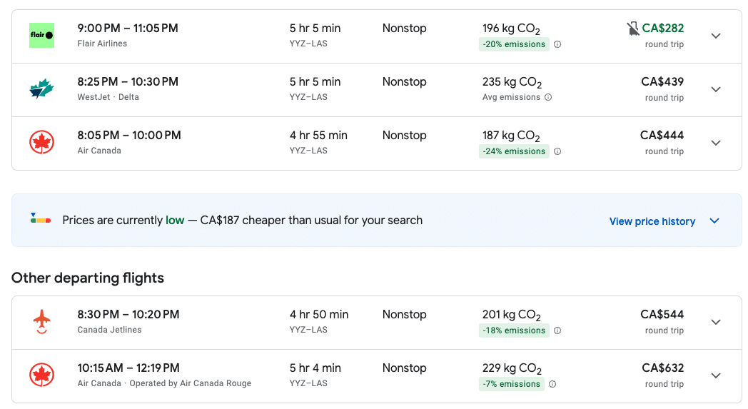
Task: Expand the Air Canada CA$444 flight details
Action: [716, 143]
